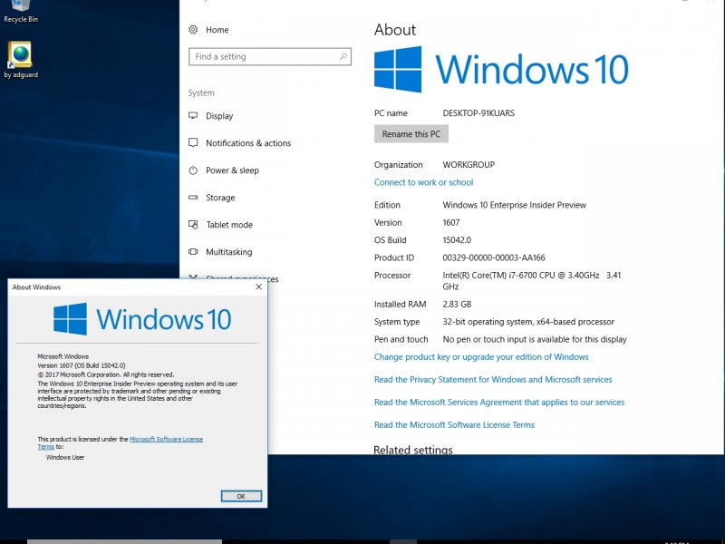Click 'Version 1607 (OS Build 15042.0)' in dialog
The height and width of the screenshot is (544, 725).
(x=82, y=365)
